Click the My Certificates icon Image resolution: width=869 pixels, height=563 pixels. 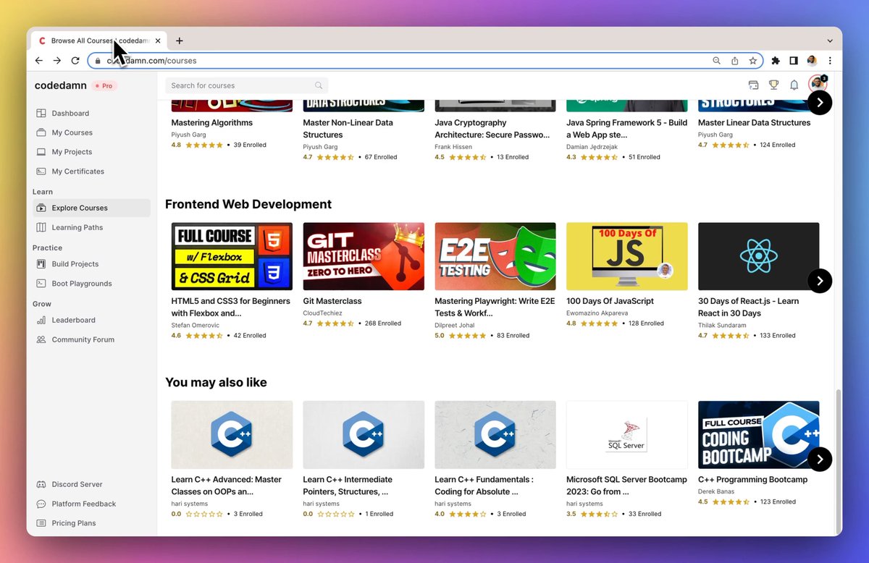[41, 172]
